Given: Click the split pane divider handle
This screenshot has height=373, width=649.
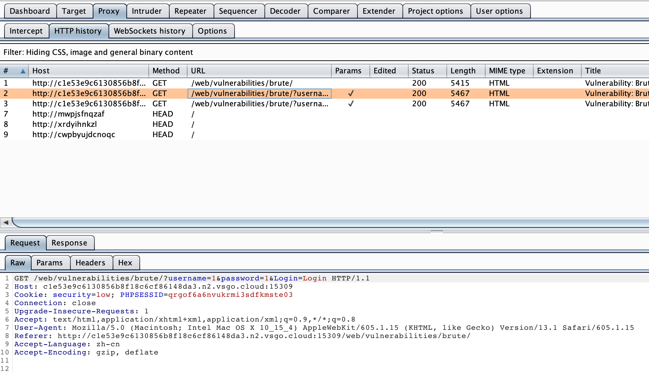Looking at the screenshot, I should [x=436, y=231].
